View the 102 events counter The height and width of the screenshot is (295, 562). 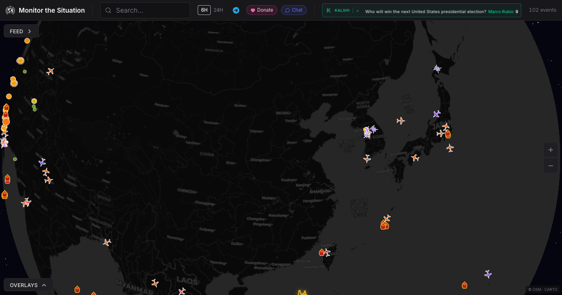click(542, 9)
